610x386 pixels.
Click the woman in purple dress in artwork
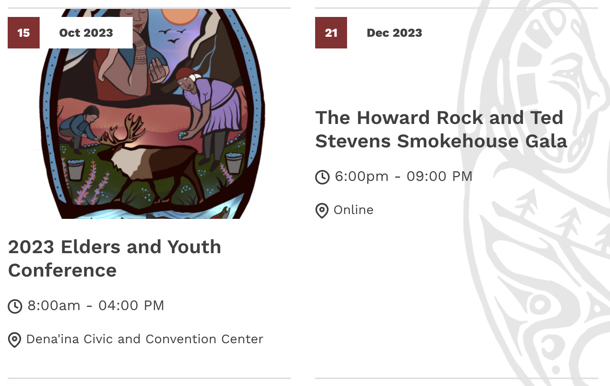click(210, 109)
